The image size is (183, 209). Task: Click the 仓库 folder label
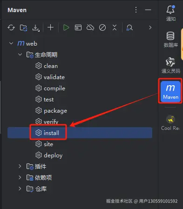(x=41, y=189)
